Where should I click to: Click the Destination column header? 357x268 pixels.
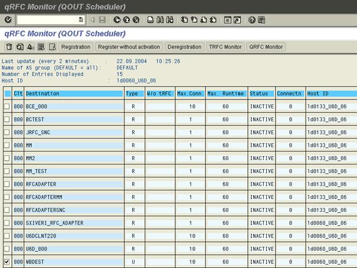click(x=74, y=93)
